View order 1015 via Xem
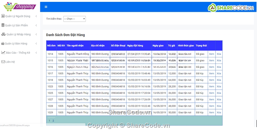Screen dimensions: 257x132 [211, 60]
